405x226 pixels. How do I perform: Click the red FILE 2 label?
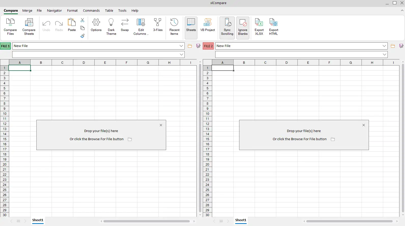coord(208,46)
